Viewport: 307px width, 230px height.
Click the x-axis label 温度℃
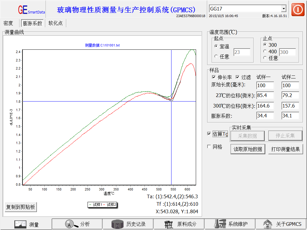tap(109, 193)
